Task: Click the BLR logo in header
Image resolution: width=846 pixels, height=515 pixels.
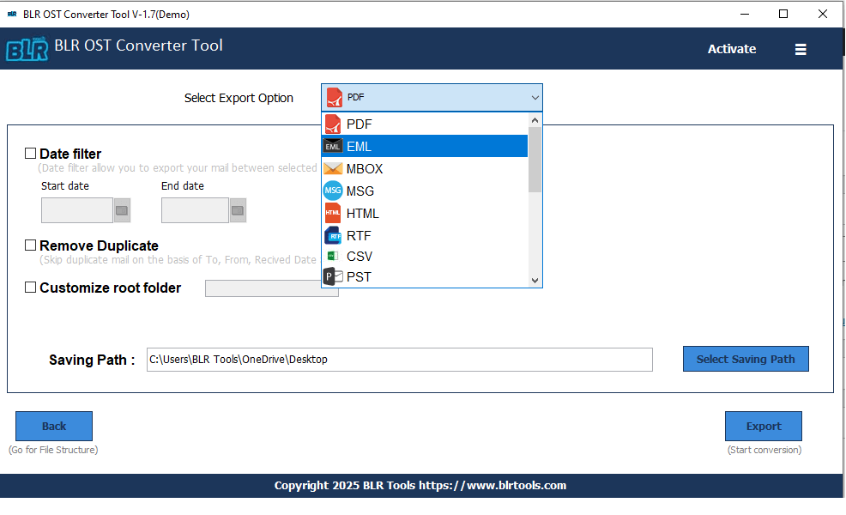Action: [27, 49]
